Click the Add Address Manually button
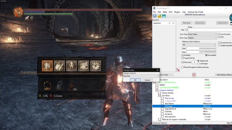Viewport: 232px width, 130px height. tap(224, 75)
